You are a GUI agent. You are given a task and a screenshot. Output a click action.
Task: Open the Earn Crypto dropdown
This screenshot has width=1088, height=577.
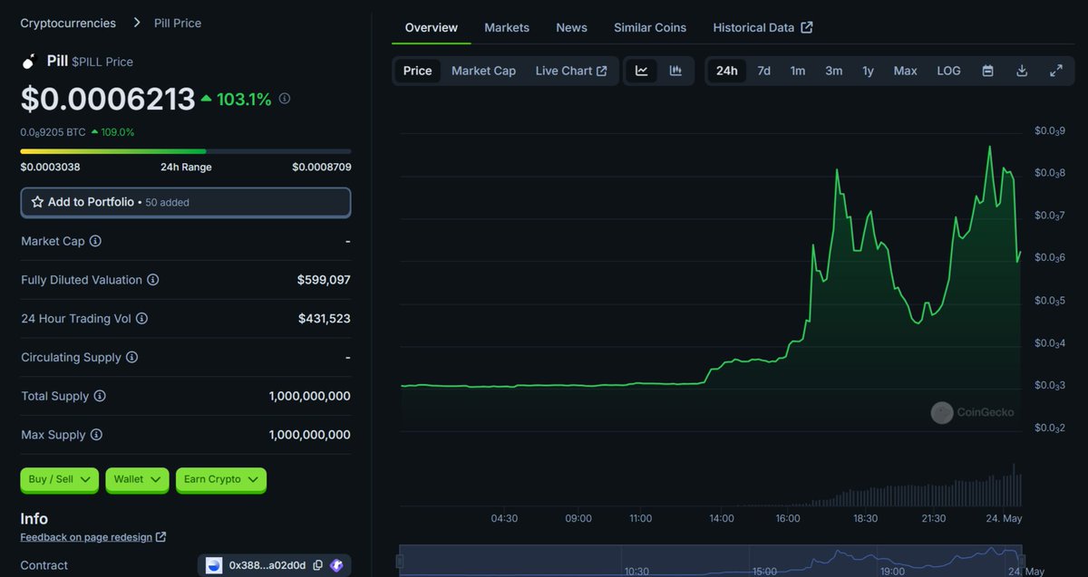click(221, 479)
